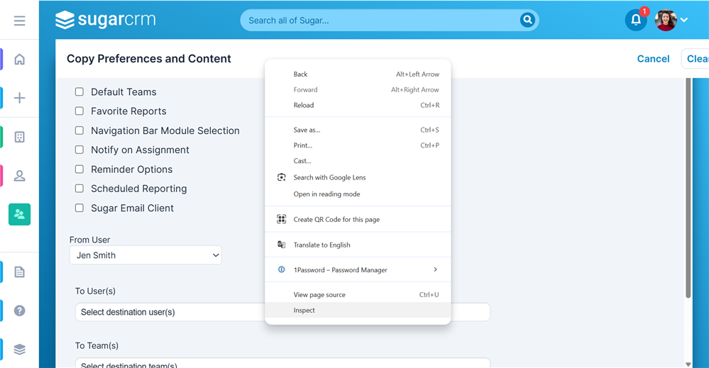
Task: Check the Favorite Reports option
Action: tap(79, 111)
